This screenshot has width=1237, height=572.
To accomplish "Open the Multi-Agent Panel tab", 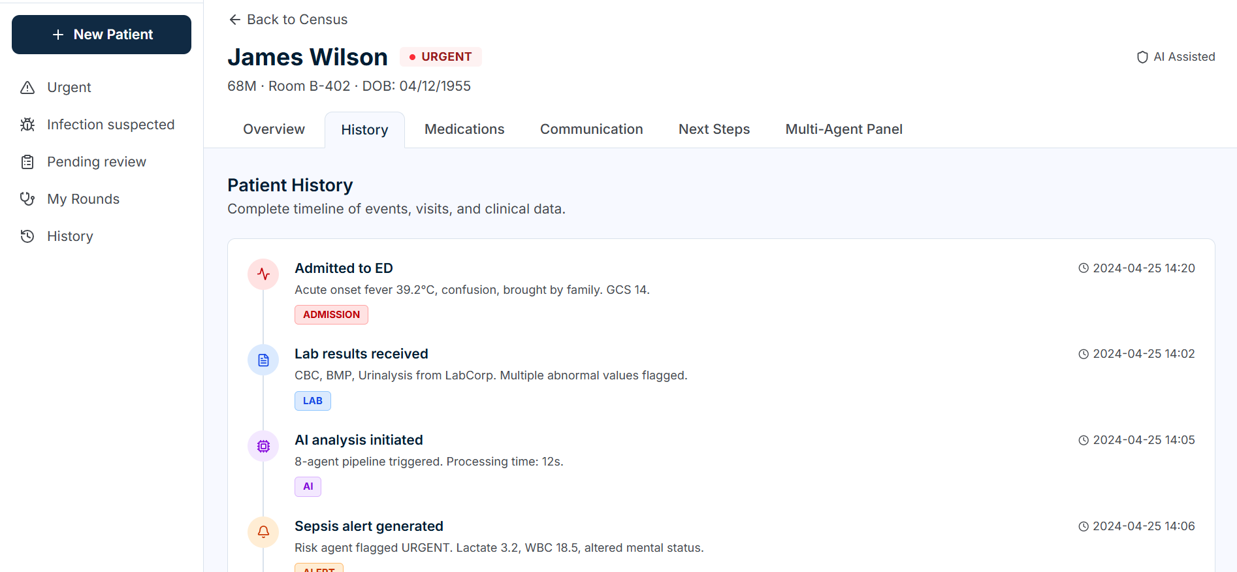I will pyautogui.click(x=844, y=129).
